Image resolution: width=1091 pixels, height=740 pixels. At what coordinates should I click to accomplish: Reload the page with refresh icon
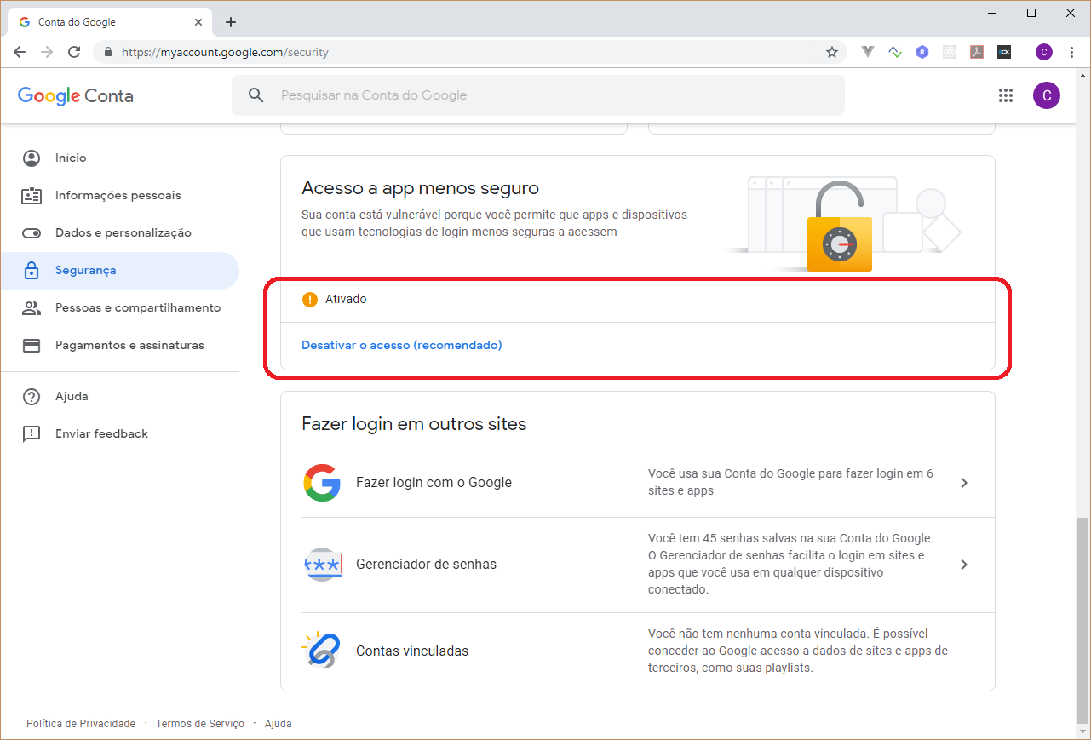tap(74, 52)
